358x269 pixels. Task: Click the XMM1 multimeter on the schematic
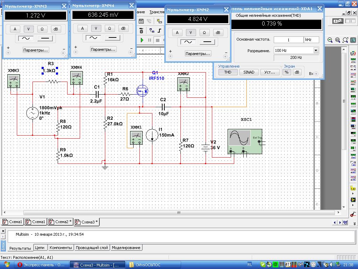136,137
